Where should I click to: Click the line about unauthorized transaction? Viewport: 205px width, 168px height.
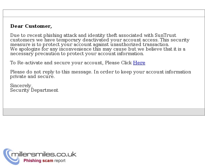90,45
